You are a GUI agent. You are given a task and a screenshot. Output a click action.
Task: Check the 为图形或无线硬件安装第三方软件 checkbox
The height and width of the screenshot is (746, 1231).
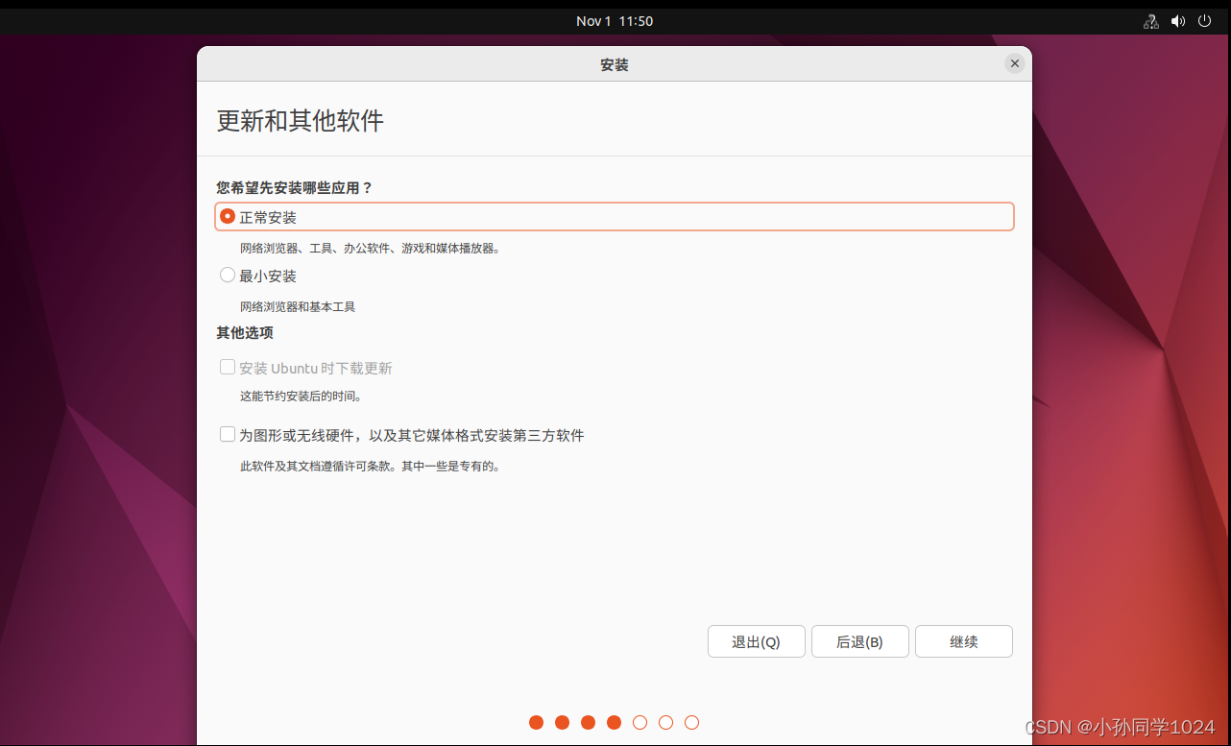tap(228, 434)
